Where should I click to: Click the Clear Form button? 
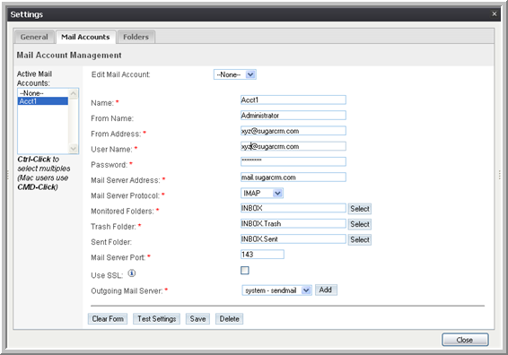click(108, 319)
